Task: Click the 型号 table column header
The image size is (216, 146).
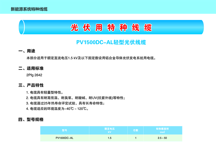Action: pos(65,130)
